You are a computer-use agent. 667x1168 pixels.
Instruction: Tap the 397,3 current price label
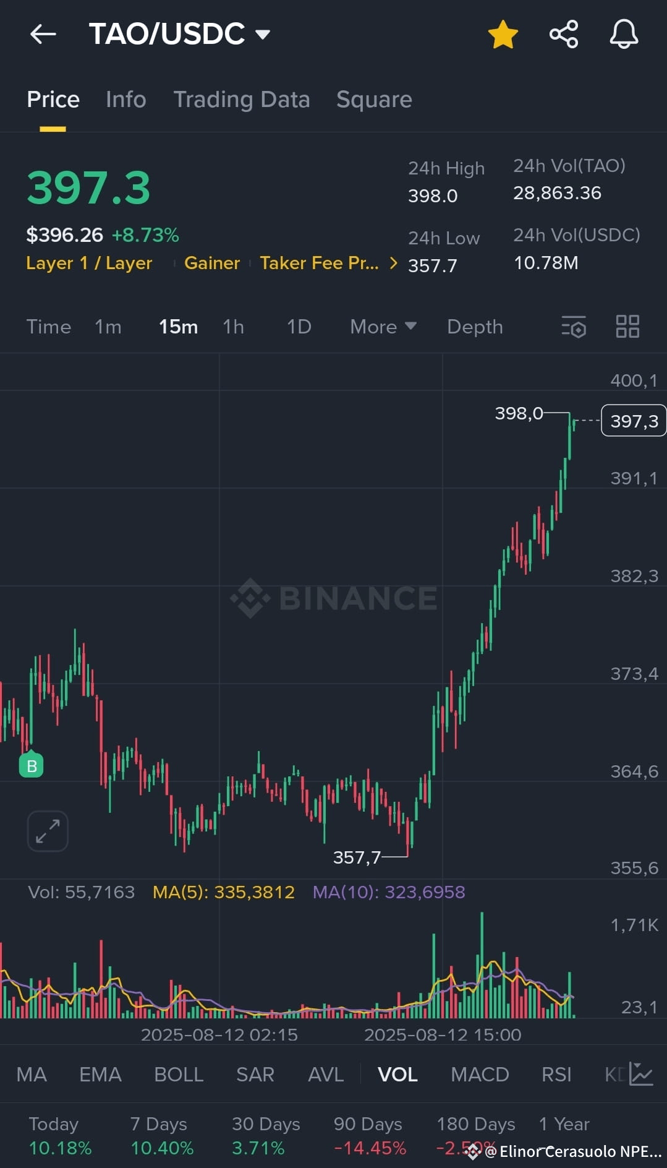coord(634,421)
